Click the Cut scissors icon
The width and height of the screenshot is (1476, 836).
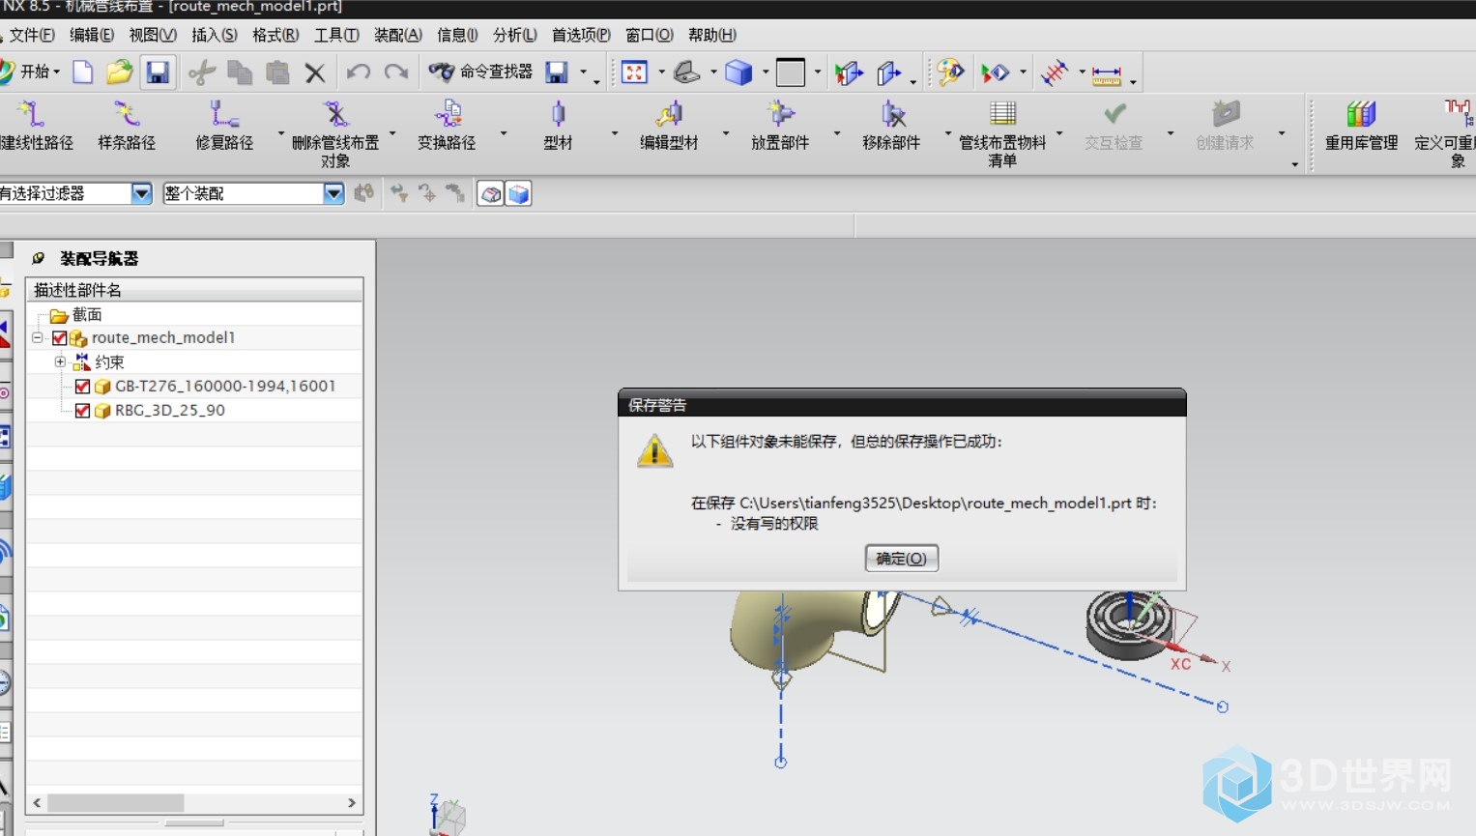pyautogui.click(x=202, y=72)
